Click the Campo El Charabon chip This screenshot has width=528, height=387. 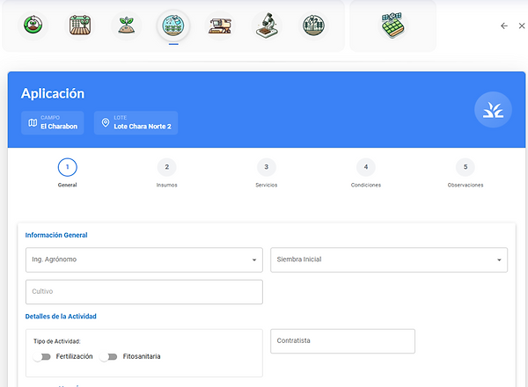pos(53,123)
